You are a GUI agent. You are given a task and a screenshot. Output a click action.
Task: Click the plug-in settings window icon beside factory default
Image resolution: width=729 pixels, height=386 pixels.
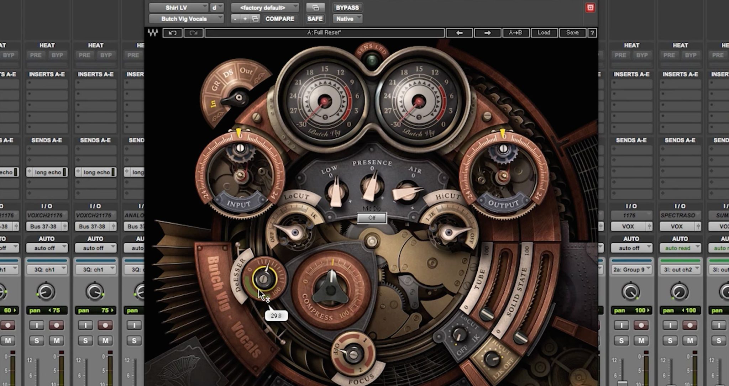[315, 7]
